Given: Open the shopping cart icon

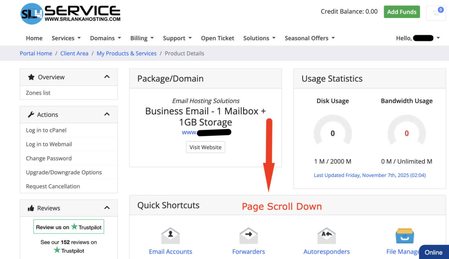Looking at the screenshot, I should click(x=436, y=13).
